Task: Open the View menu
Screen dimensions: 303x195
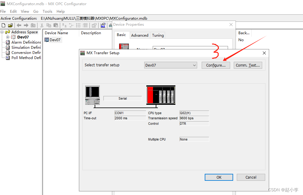Action: (x=25, y=12)
